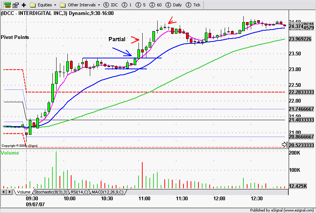Click the 09:30 time axis label
Image resolution: width=316 pixels, height=213 pixels.
click(32, 199)
